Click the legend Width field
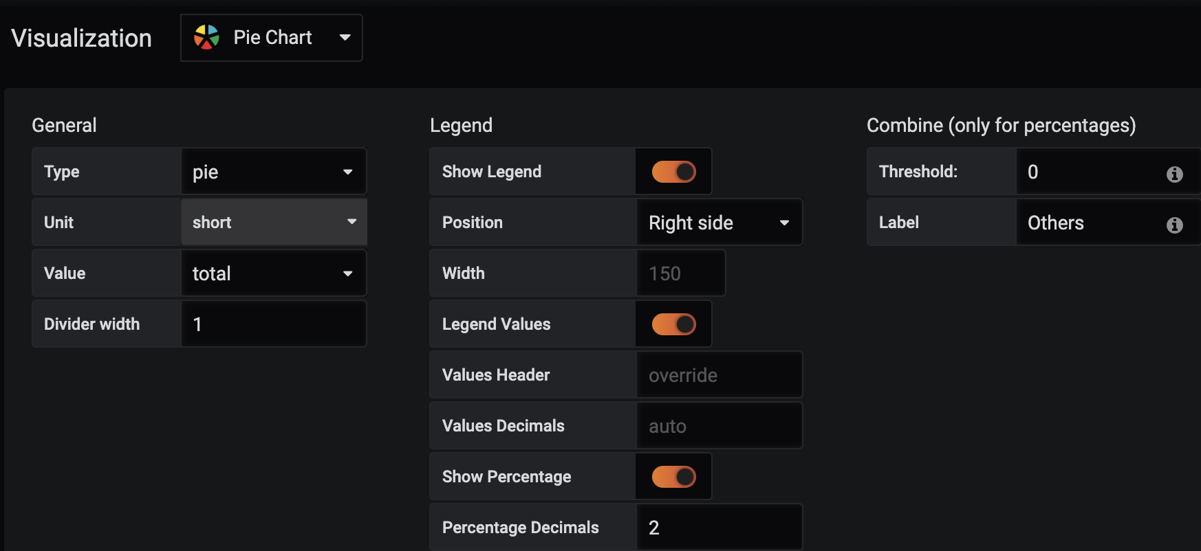Screen dimensions: 1201x551 point(681,273)
